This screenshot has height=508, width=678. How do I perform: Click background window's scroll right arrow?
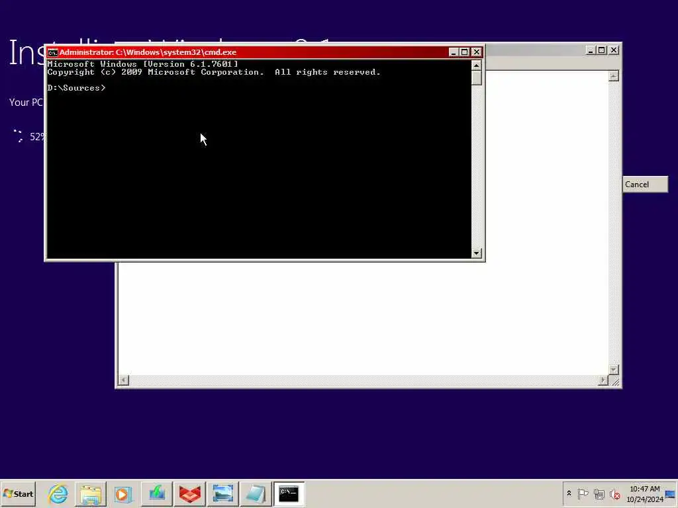(603, 380)
